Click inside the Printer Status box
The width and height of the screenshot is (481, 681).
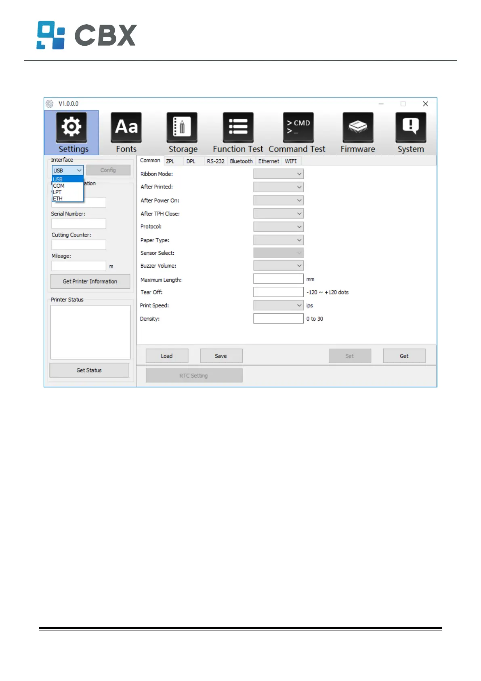pos(90,332)
